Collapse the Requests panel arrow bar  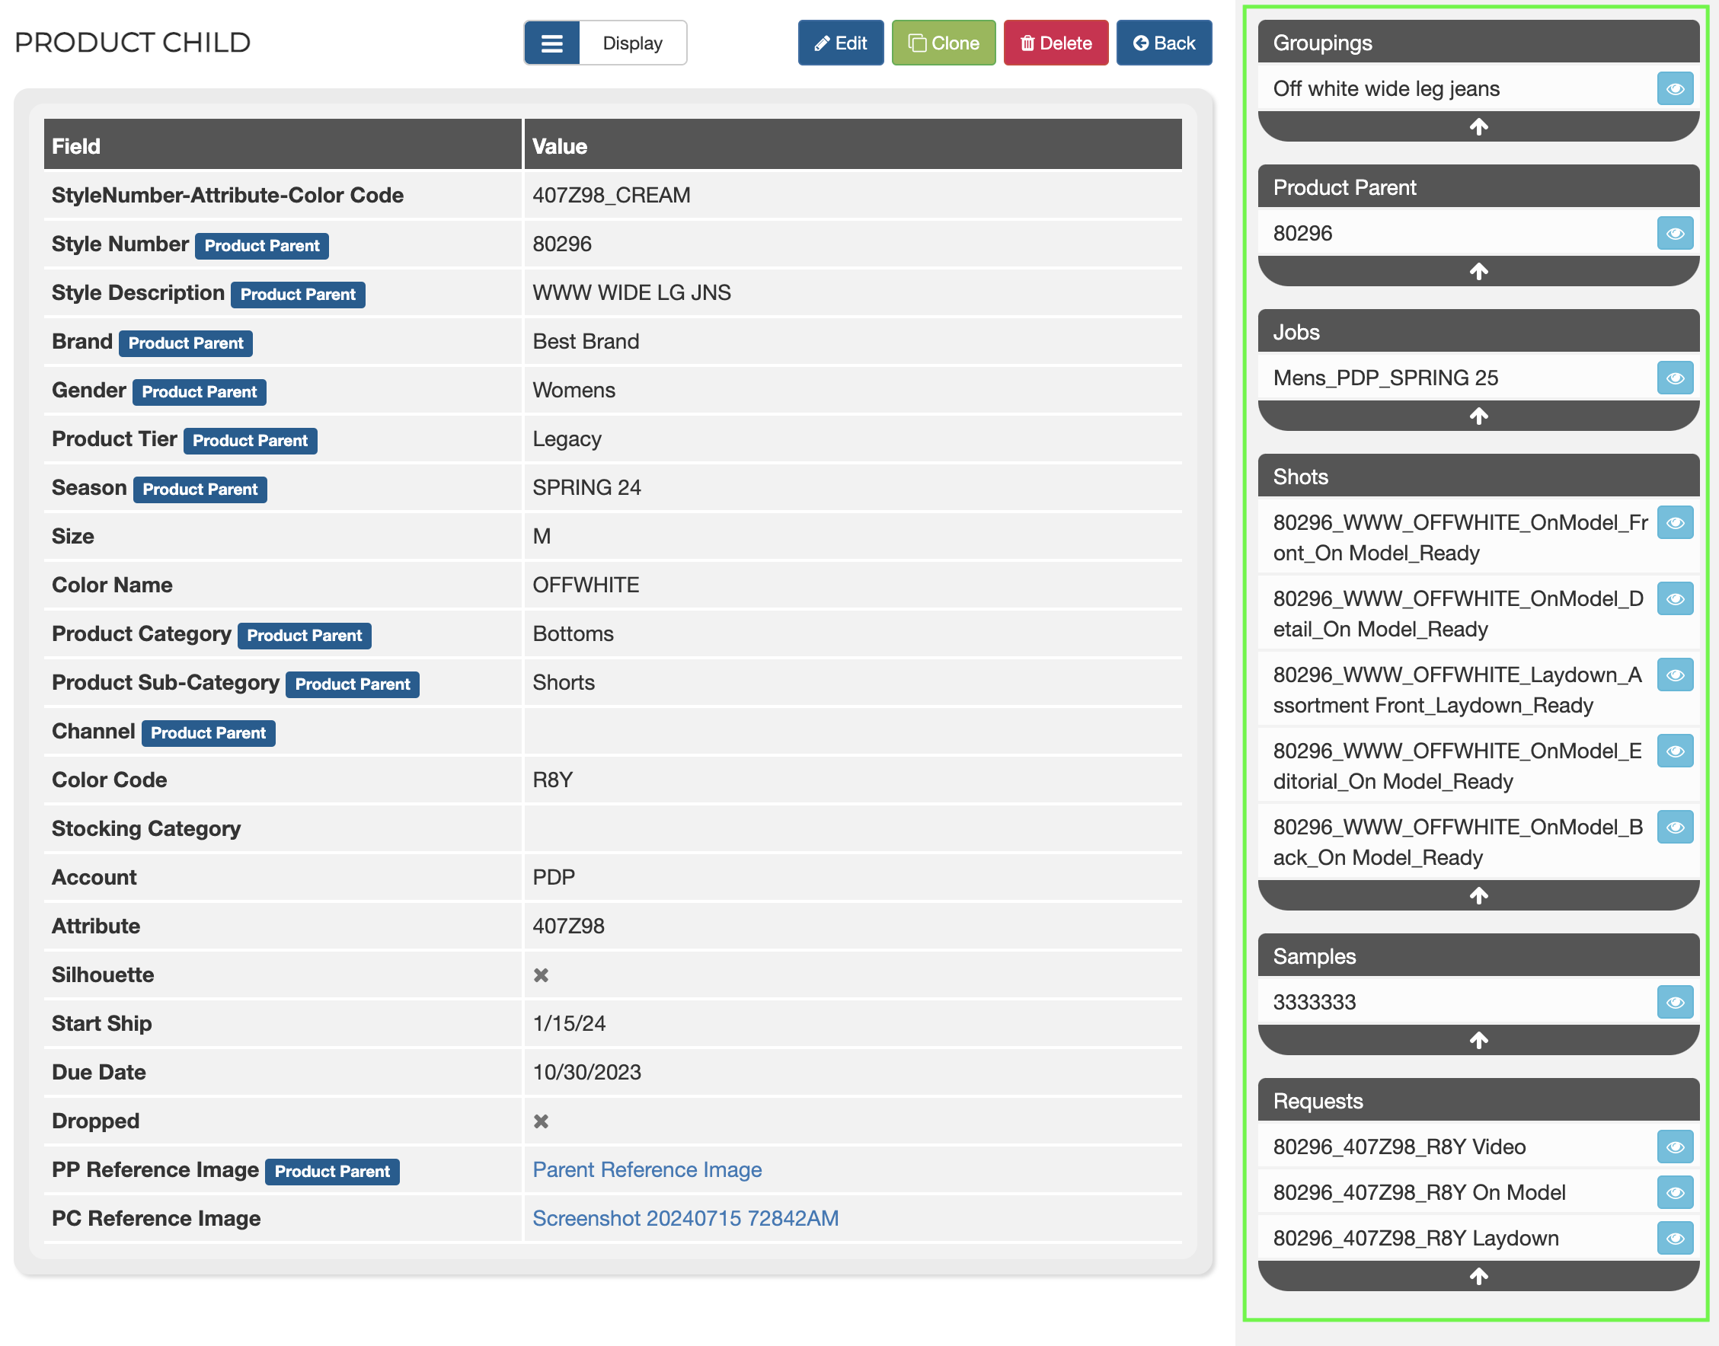1478,1277
